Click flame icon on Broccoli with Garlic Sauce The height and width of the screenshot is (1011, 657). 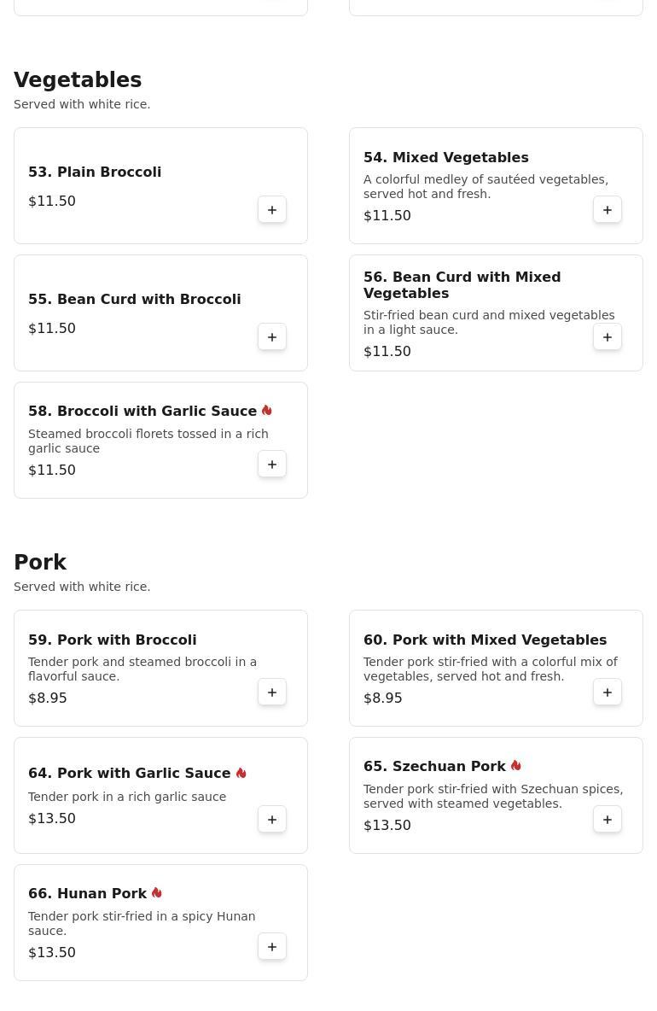(x=267, y=411)
